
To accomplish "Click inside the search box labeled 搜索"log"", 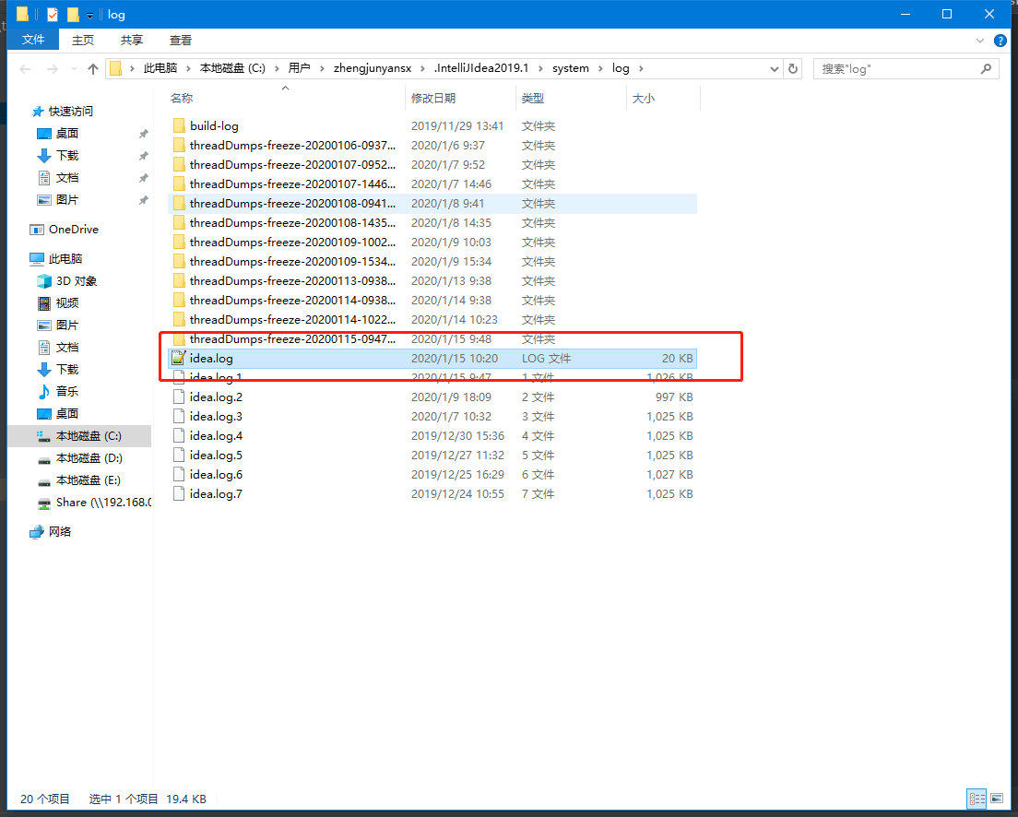I will pos(894,67).
